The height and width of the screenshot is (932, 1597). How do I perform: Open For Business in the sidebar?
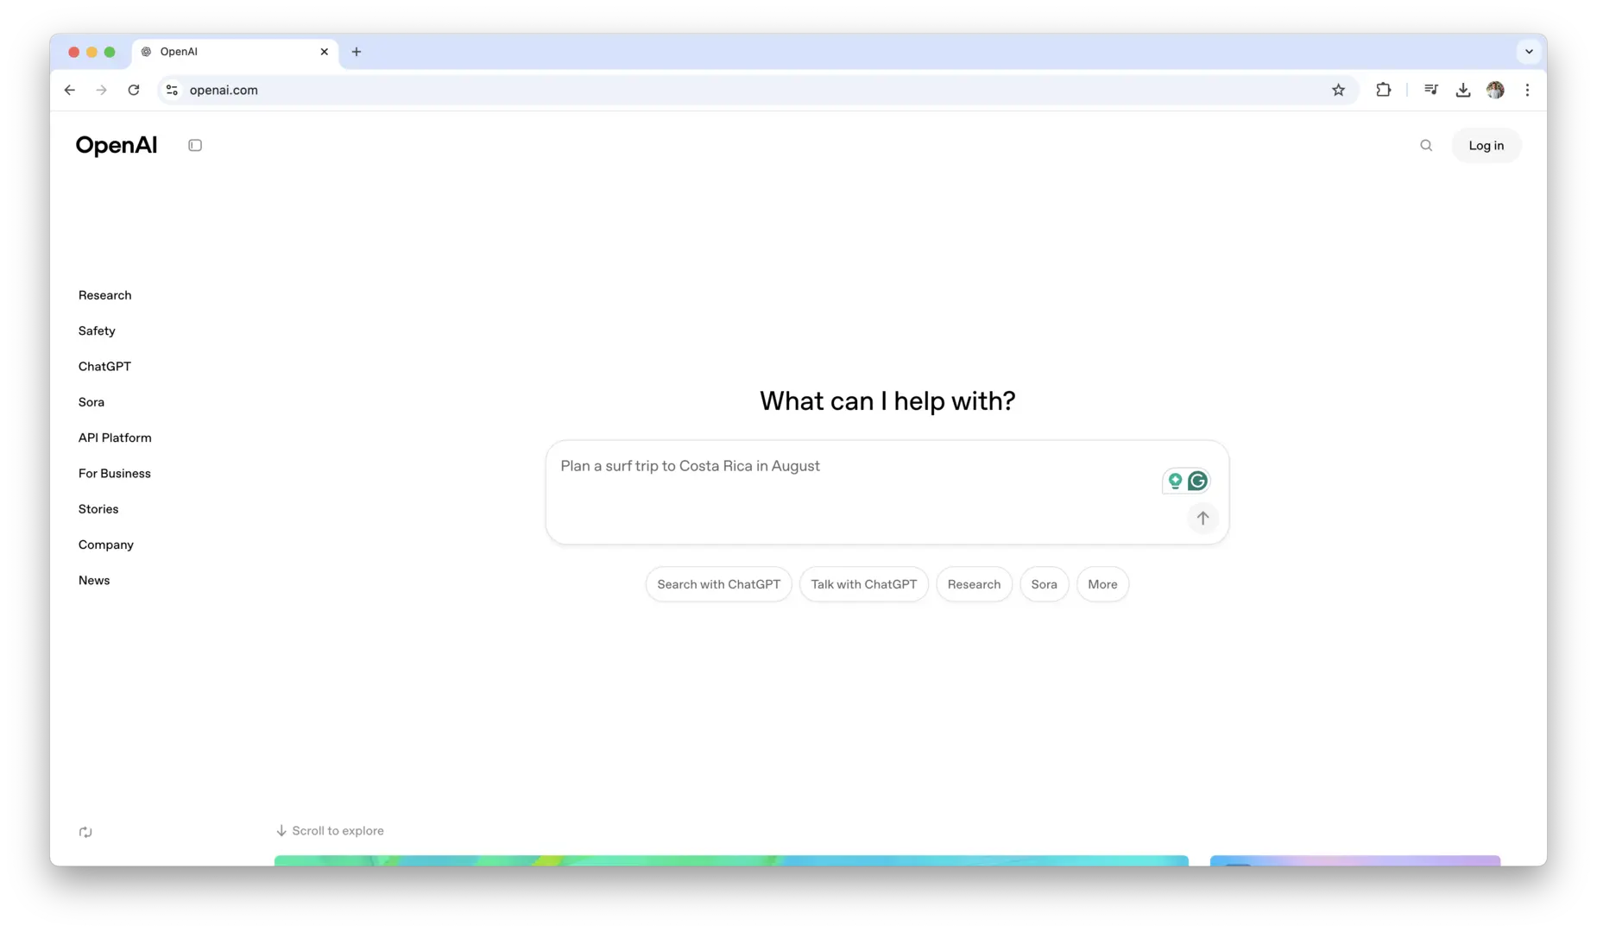(x=115, y=474)
